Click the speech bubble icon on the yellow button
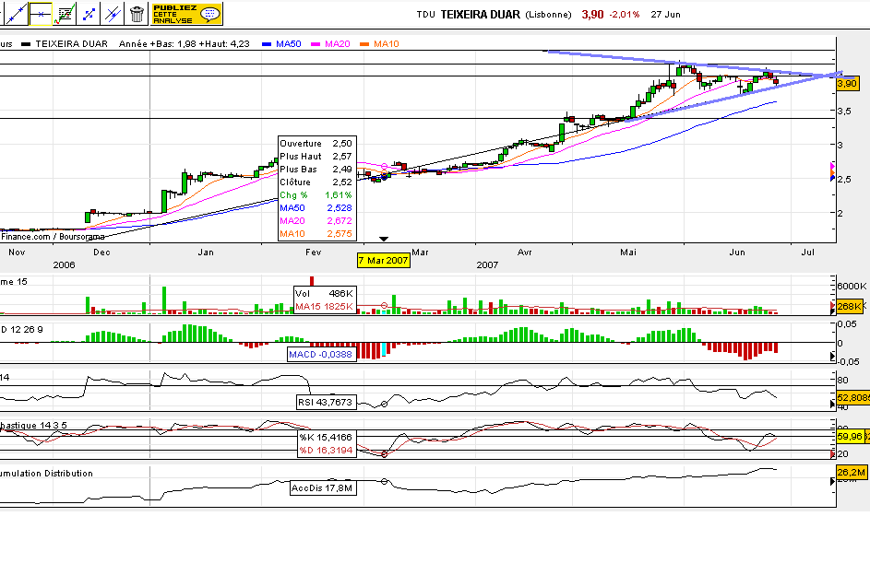 (x=209, y=14)
